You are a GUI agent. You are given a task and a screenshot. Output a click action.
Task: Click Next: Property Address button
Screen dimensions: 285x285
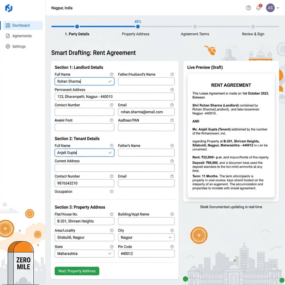pyautogui.click(x=77, y=271)
